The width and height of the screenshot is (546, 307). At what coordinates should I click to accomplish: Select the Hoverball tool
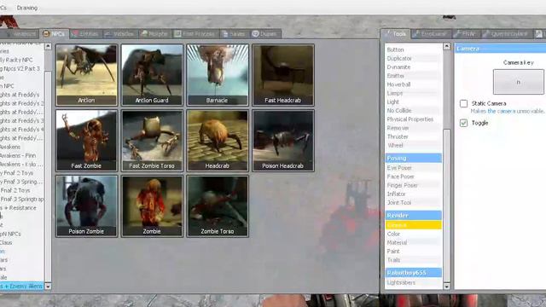(x=413, y=84)
